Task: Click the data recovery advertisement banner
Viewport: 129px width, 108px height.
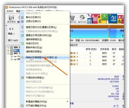Action: (x=106, y=19)
